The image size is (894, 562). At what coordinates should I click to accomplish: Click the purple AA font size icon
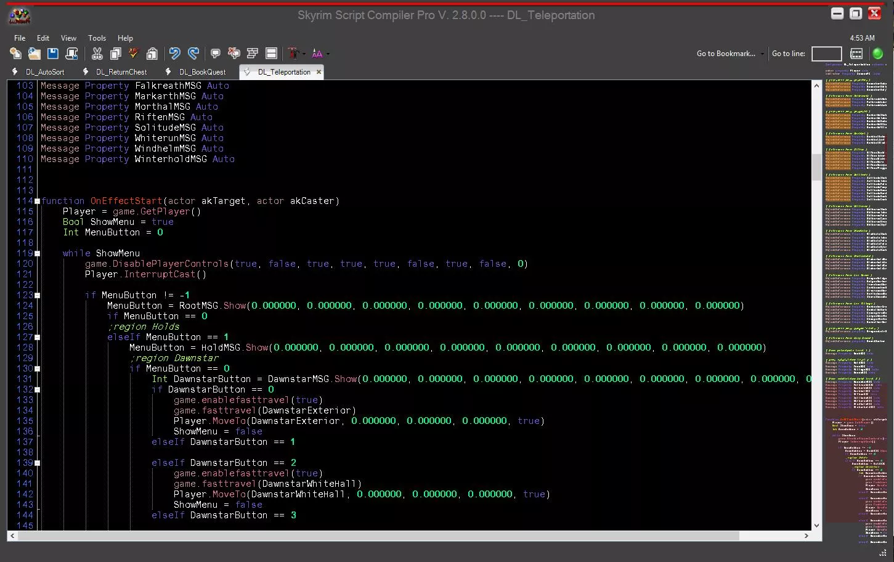click(317, 54)
